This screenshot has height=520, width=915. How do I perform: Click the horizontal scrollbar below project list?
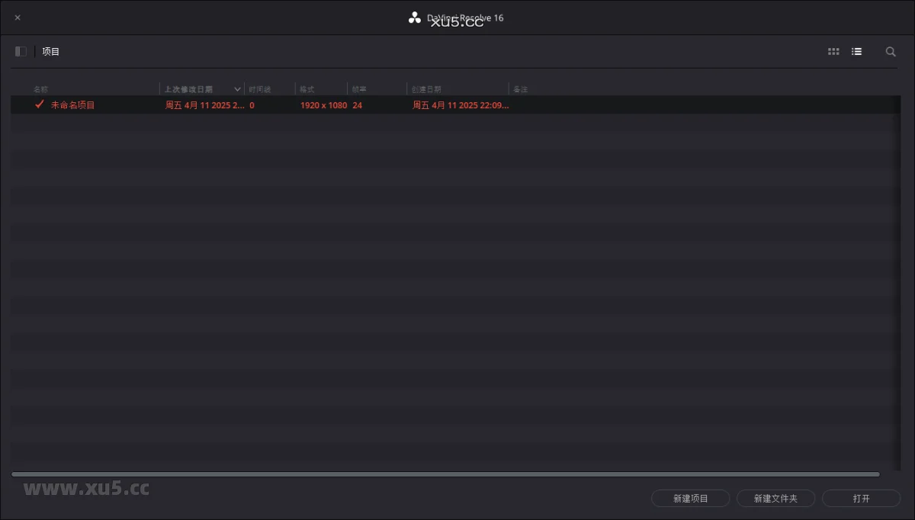pos(445,474)
